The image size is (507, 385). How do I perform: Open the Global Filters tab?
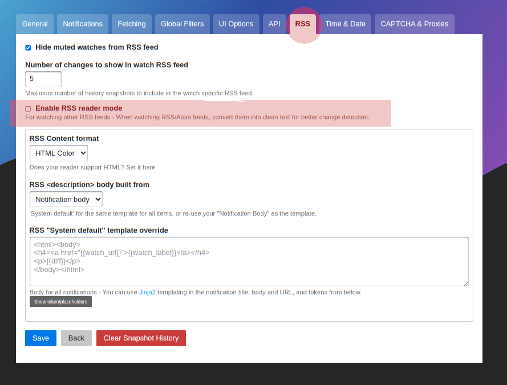[x=182, y=23]
